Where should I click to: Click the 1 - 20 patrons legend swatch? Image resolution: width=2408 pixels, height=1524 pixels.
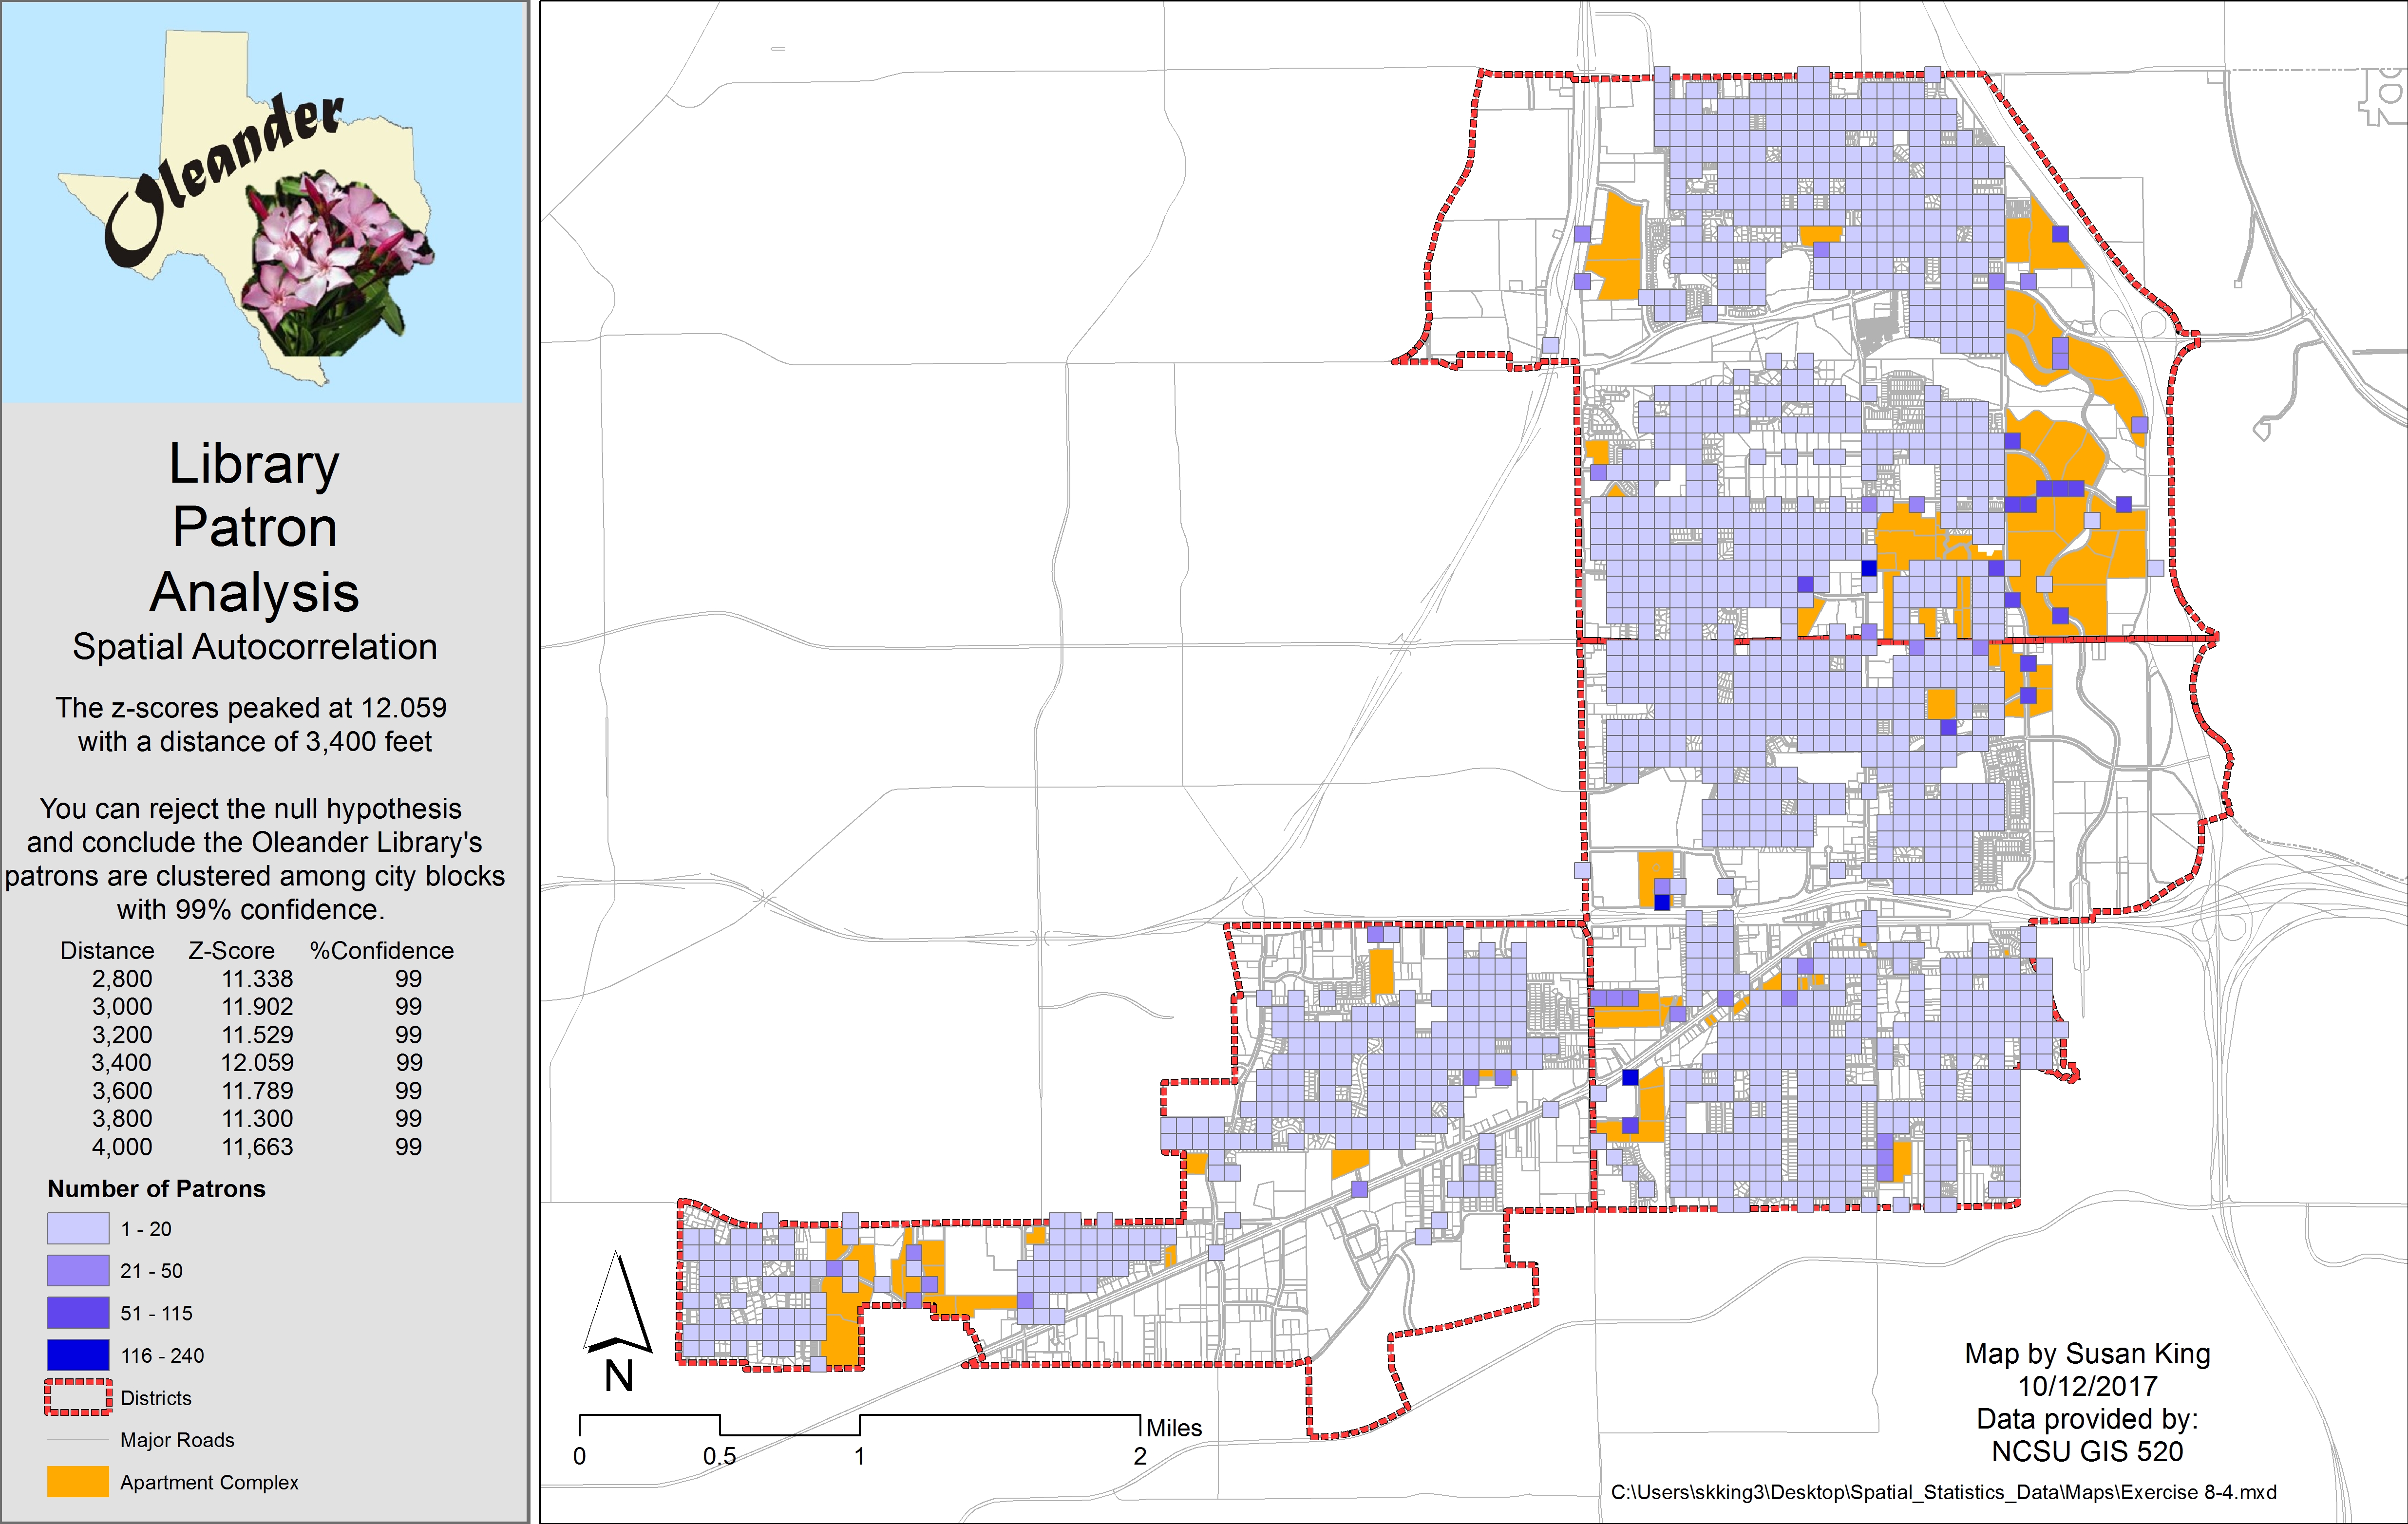coord(78,1228)
